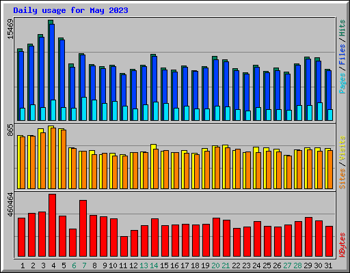This screenshot has width=350, height=273.
Task: Click the 15469 axis value on hits chart
Action: (10, 29)
